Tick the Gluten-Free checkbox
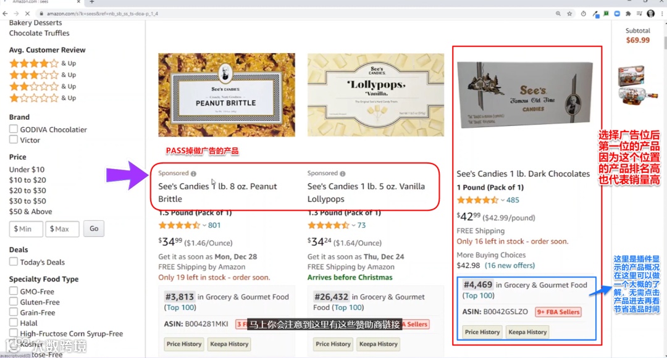This screenshot has width=667, height=358. coord(14,301)
